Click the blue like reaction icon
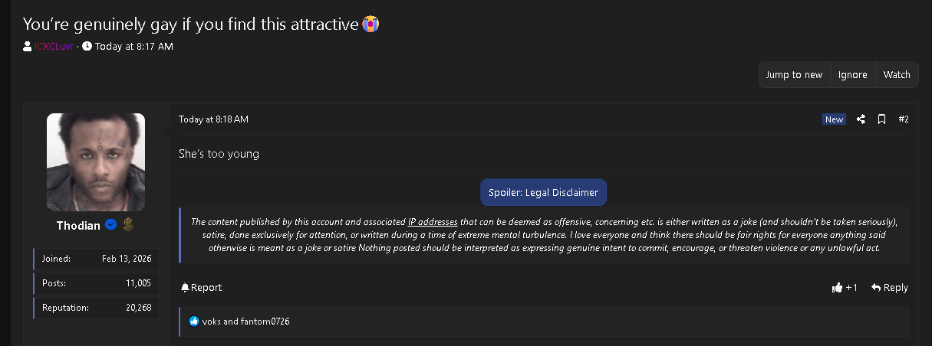This screenshot has height=346, width=932. click(194, 322)
